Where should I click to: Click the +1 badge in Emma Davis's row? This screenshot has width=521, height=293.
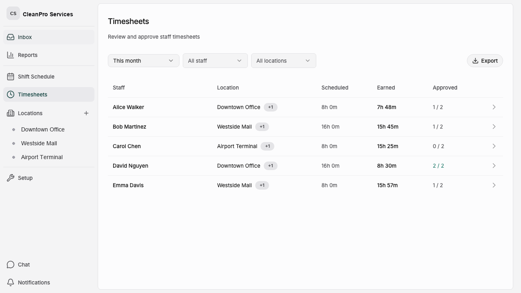click(262, 185)
